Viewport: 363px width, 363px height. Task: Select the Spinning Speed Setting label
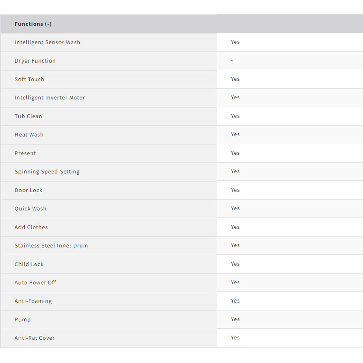[x=47, y=172]
